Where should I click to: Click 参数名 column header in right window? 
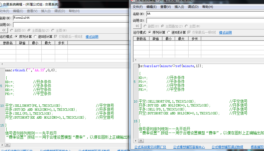pos(141,39)
